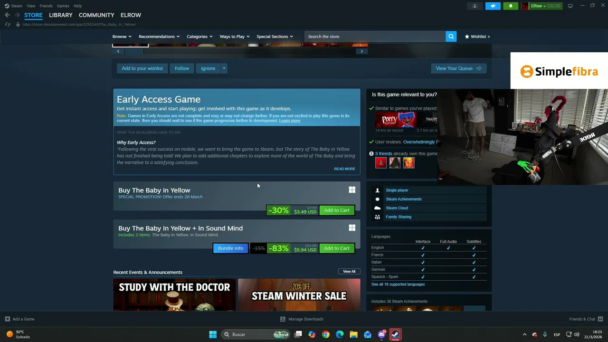Switch to the STORE tab
The image size is (608, 342).
click(x=33, y=15)
